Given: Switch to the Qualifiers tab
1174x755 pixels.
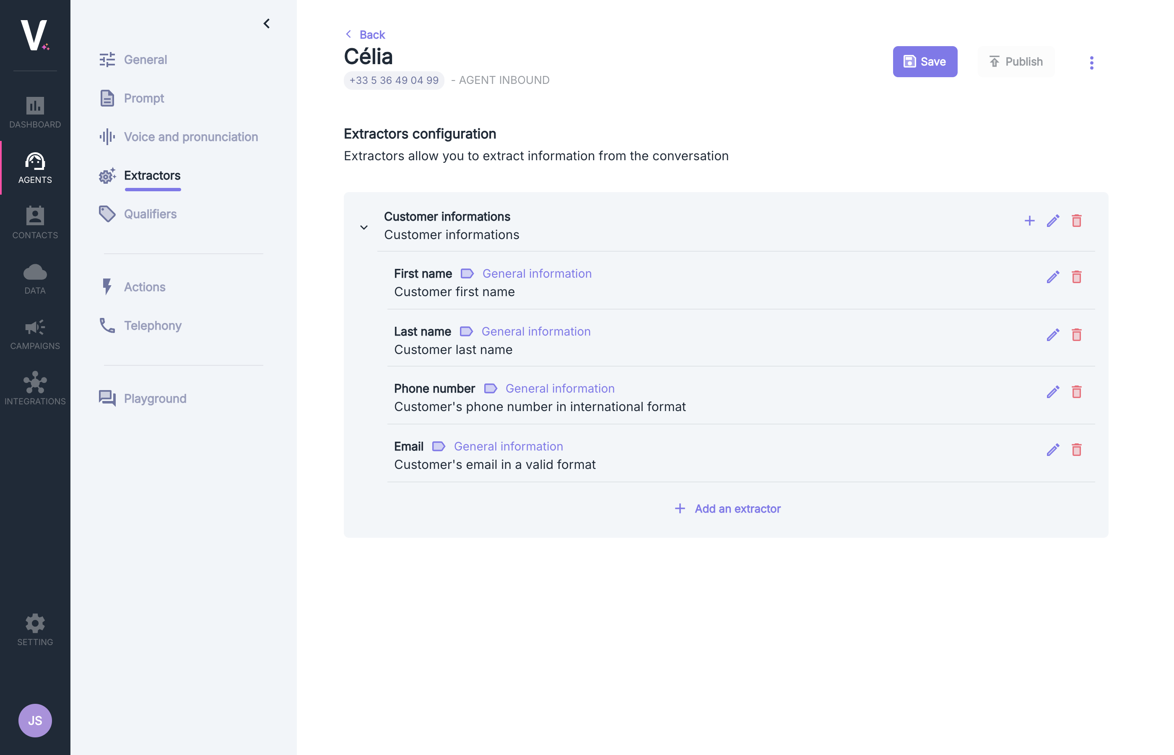Looking at the screenshot, I should [149, 214].
